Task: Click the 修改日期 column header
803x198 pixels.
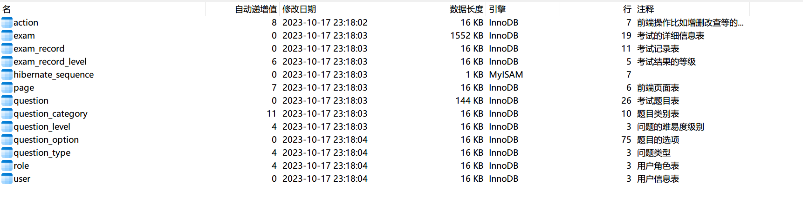Action: tap(299, 9)
